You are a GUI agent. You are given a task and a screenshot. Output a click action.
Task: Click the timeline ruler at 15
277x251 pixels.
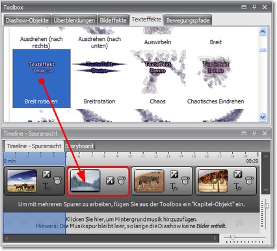click(194, 156)
